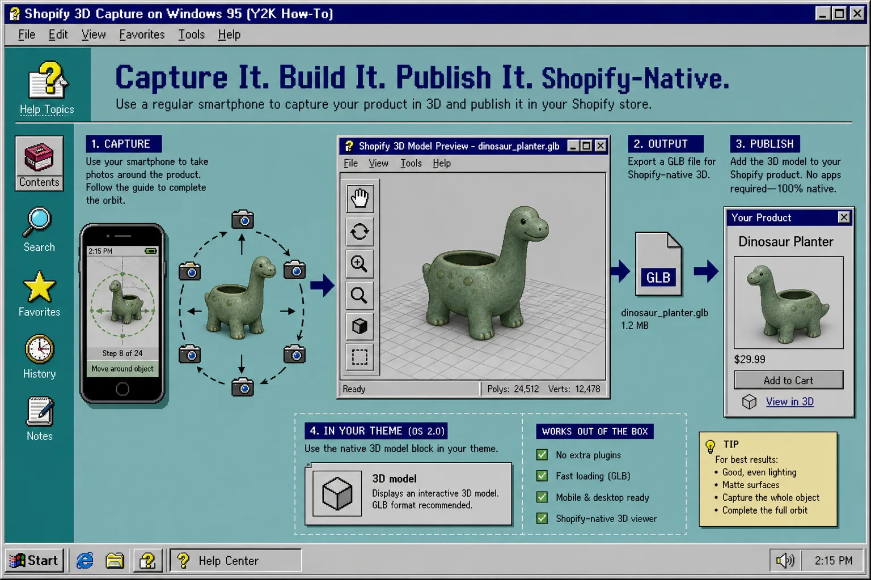Click the Polys: 24,512 status entry

pos(513,389)
